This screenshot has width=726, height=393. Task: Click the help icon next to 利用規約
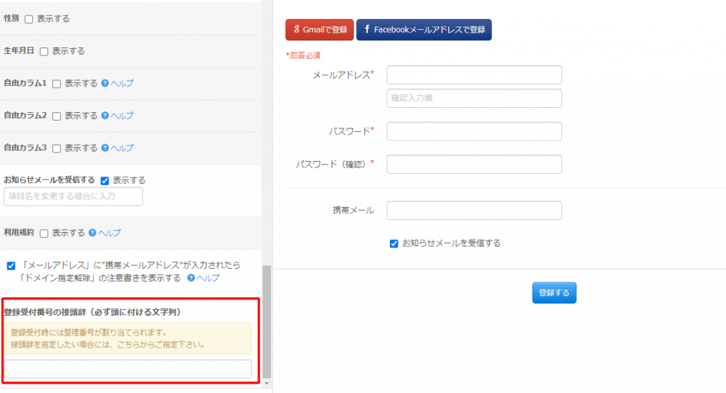click(92, 233)
